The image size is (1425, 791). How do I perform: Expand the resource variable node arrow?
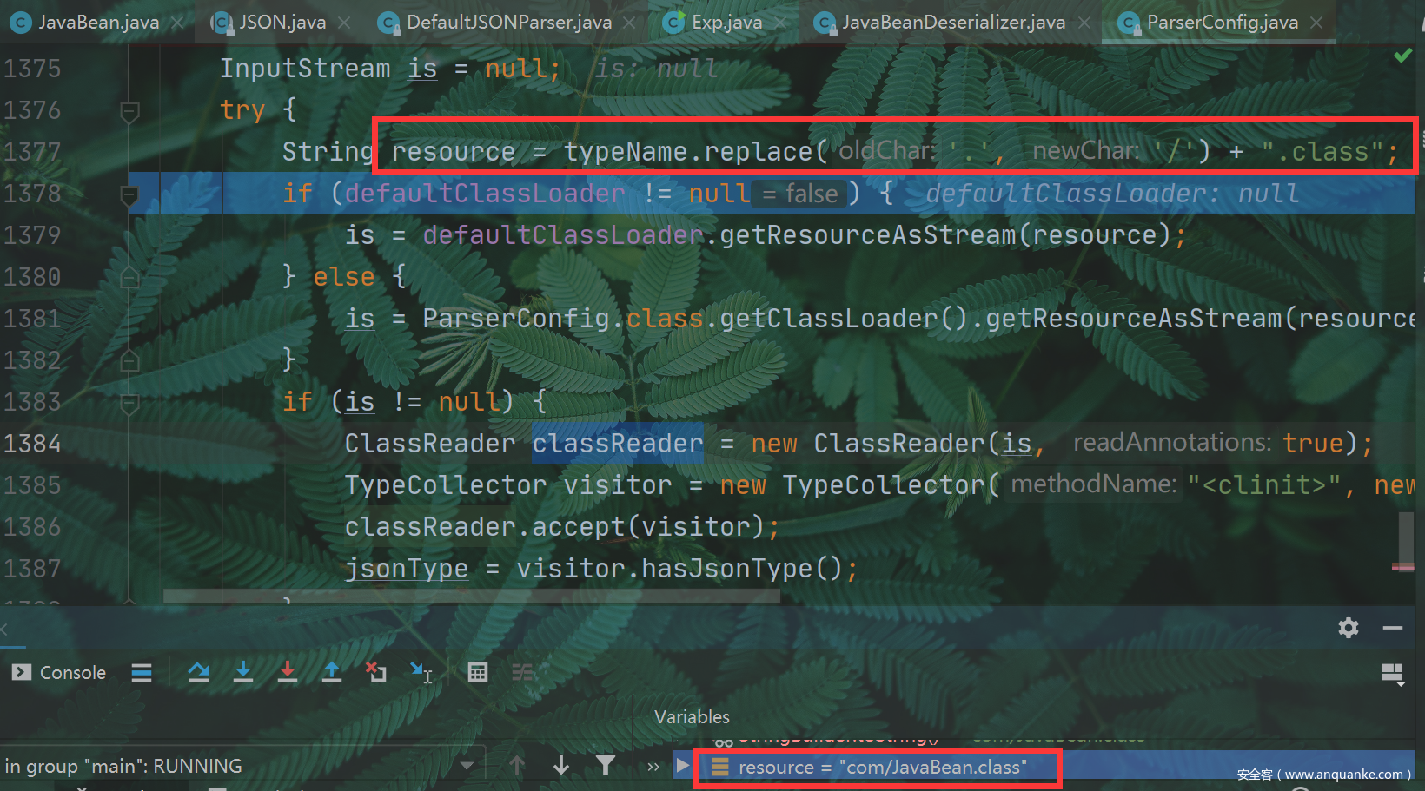pos(683,766)
